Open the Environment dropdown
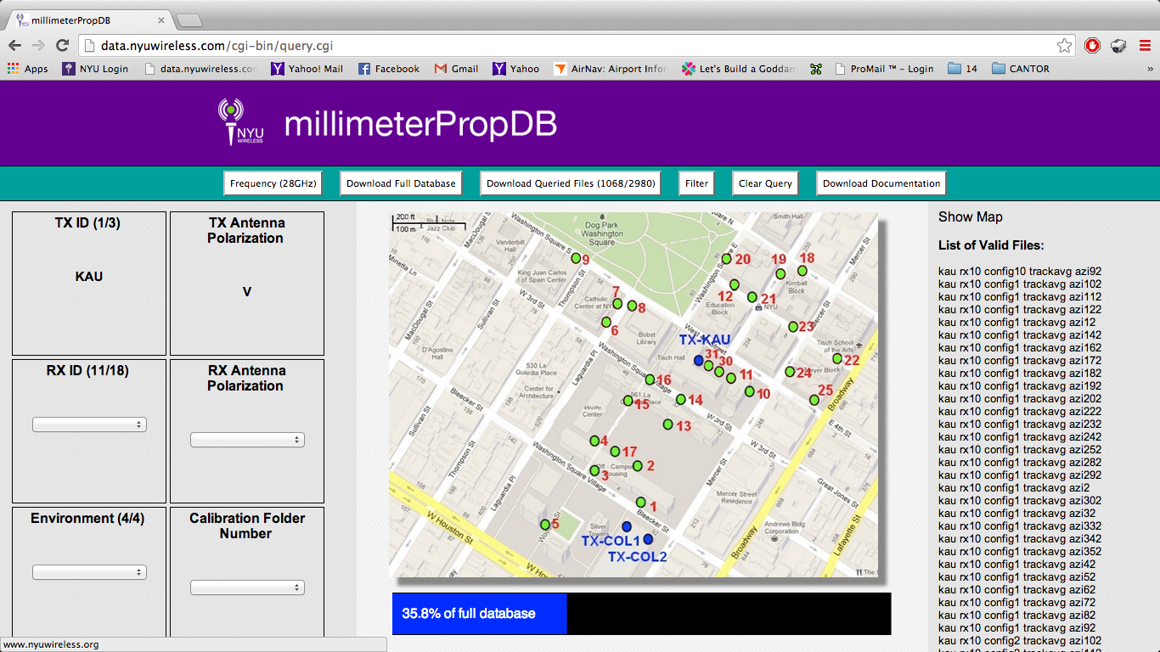 tap(89, 573)
